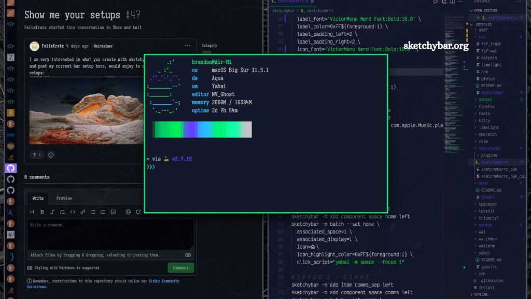The width and height of the screenshot is (531, 299).
Task: Run the file with VS Code's play icon
Action: (436, 2)
